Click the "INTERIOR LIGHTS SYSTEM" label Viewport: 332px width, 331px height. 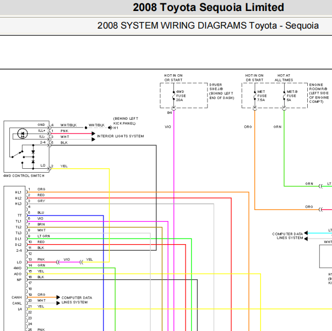(121, 136)
